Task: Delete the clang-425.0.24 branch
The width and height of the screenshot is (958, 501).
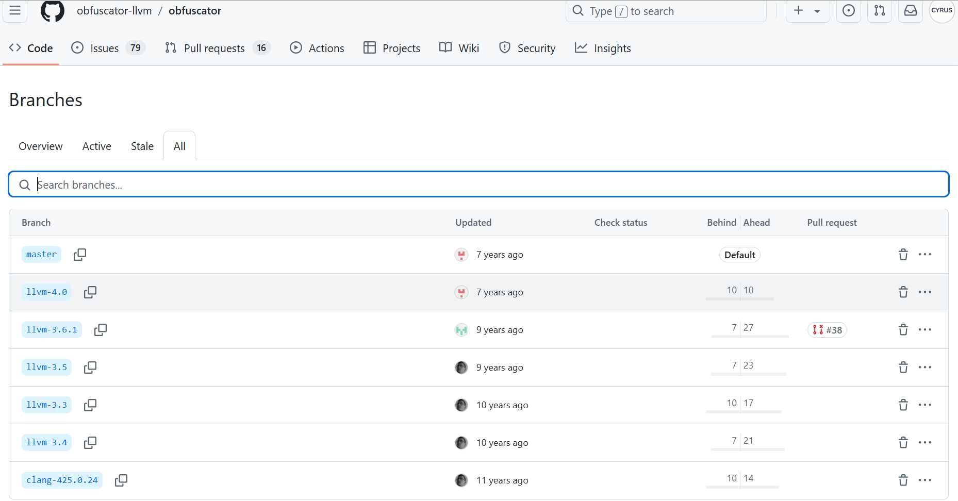Action: coord(903,480)
